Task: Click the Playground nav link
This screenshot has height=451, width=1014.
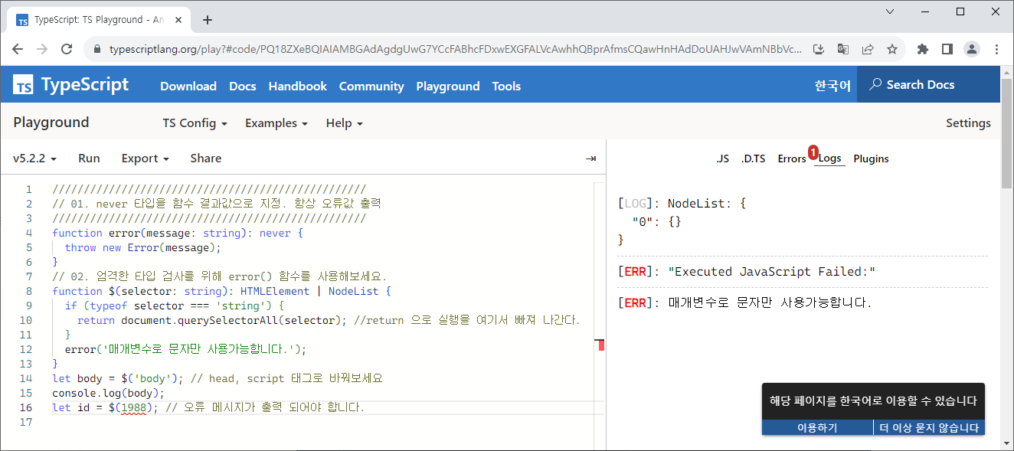Action: 448,87
